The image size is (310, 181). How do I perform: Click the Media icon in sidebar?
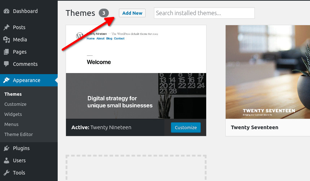pyautogui.click(x=6, y=40)
